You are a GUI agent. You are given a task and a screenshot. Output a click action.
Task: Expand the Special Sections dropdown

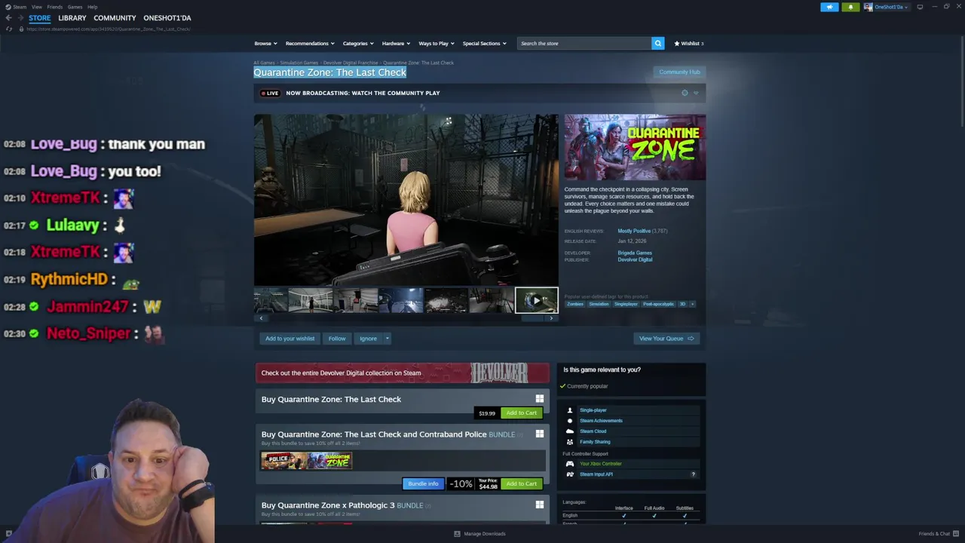coord(484,43)
